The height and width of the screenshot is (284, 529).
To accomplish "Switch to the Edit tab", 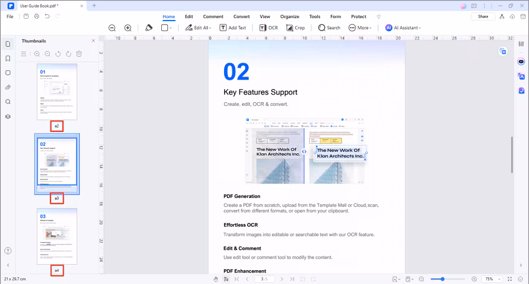I will pos(189,17).
